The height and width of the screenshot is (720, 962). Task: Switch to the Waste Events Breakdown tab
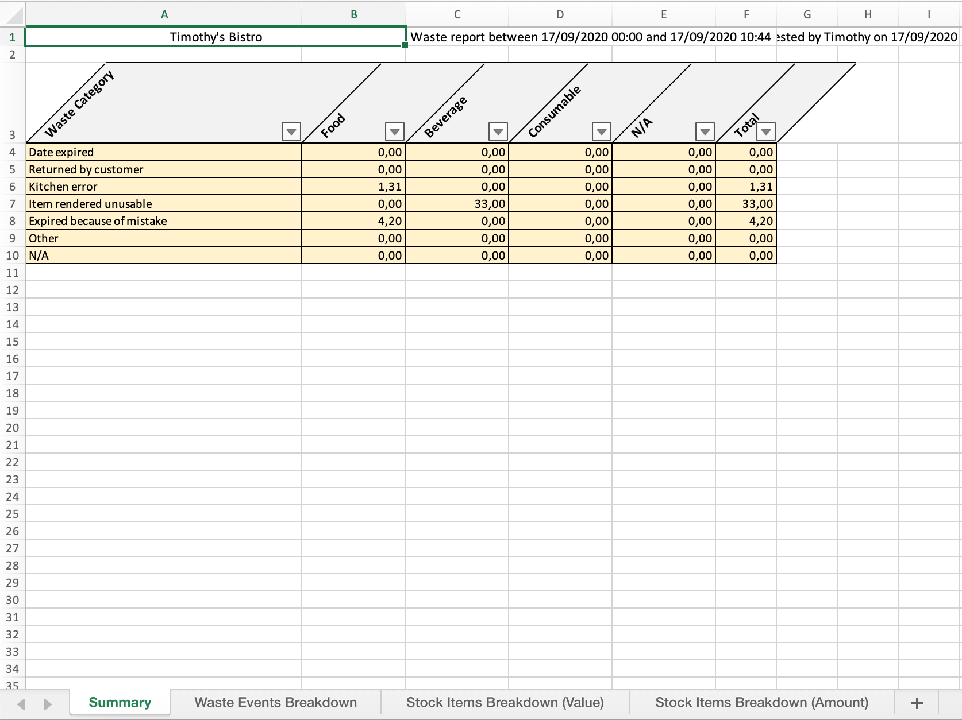click(x=275, y=702)
